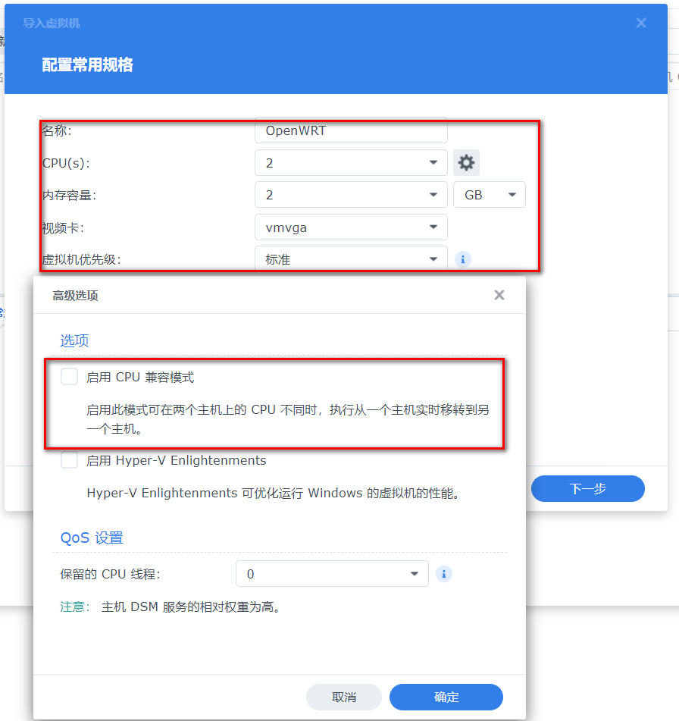Viewport: 679px width, 721px height.
Task: Click the info icon beside 保留的 CPU 线程
Action: point(443,574)
